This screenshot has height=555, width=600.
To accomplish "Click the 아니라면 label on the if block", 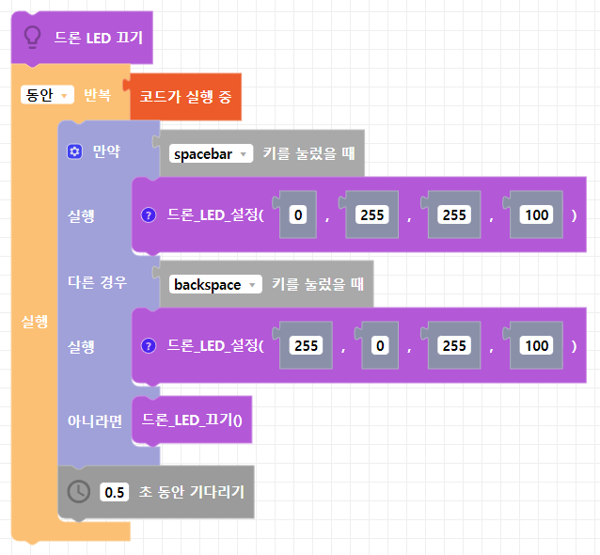I will pyautogui.click(x=95, y=420).
